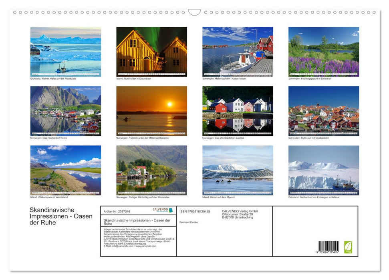This screenshot has width=389, height=280.
Task: Click the Artikel-Nr. 2037346 text
Action: (x=117, y=212)
